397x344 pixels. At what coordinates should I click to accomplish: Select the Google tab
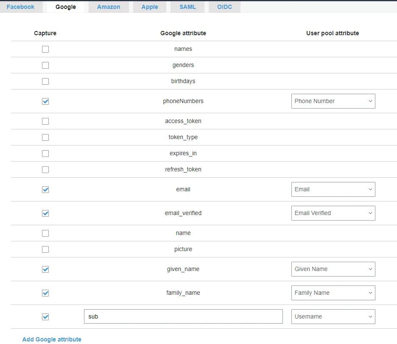(66, 7)
